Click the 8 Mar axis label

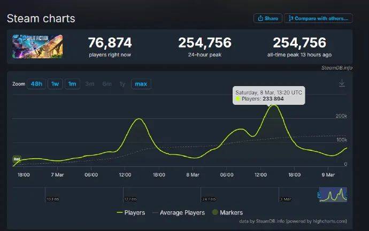[x=193, y=175]
